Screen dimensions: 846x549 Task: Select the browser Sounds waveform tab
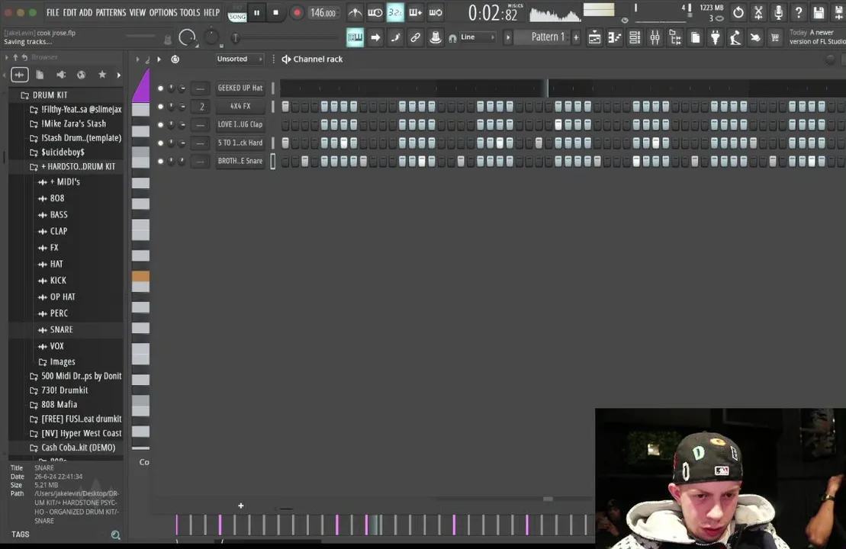(x=19, y=75)
